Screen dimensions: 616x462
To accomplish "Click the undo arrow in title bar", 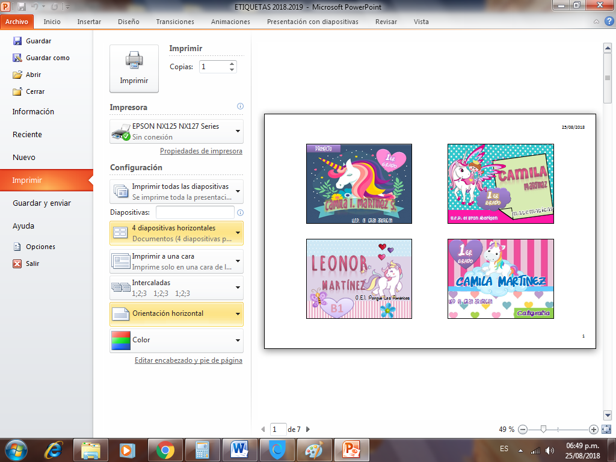I will pos(34,7).
